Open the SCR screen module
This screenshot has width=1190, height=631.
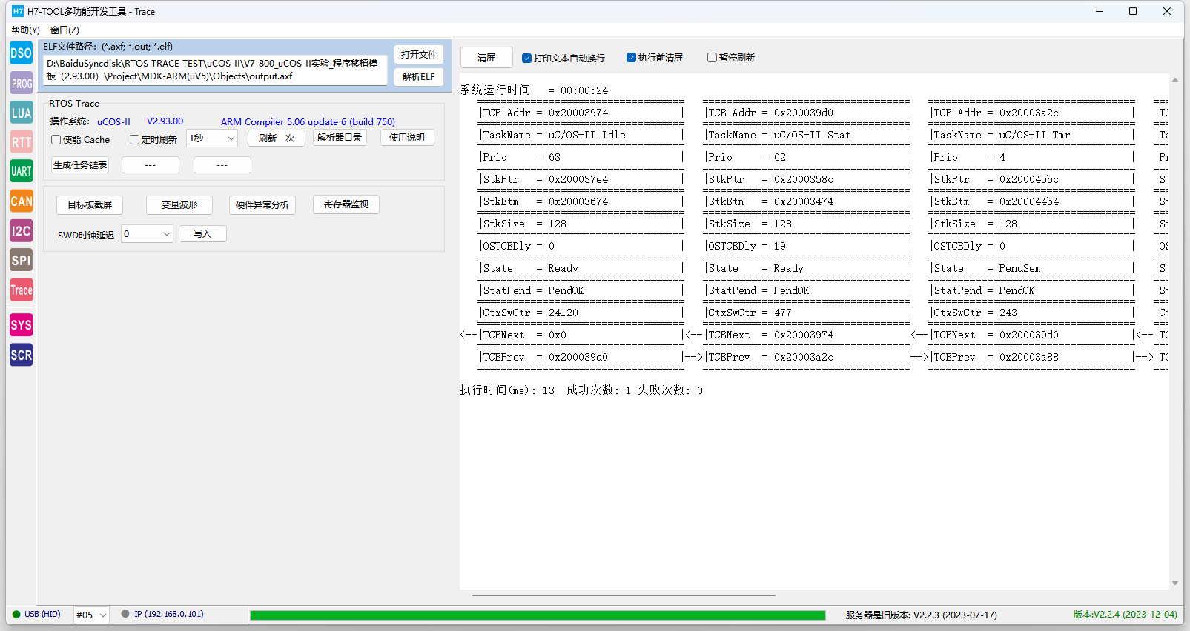click(x=21, y=355)
